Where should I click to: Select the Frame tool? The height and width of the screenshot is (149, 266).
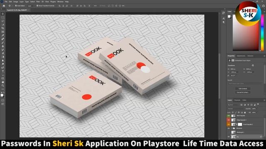pyautogui.click(x=3, y=32)
